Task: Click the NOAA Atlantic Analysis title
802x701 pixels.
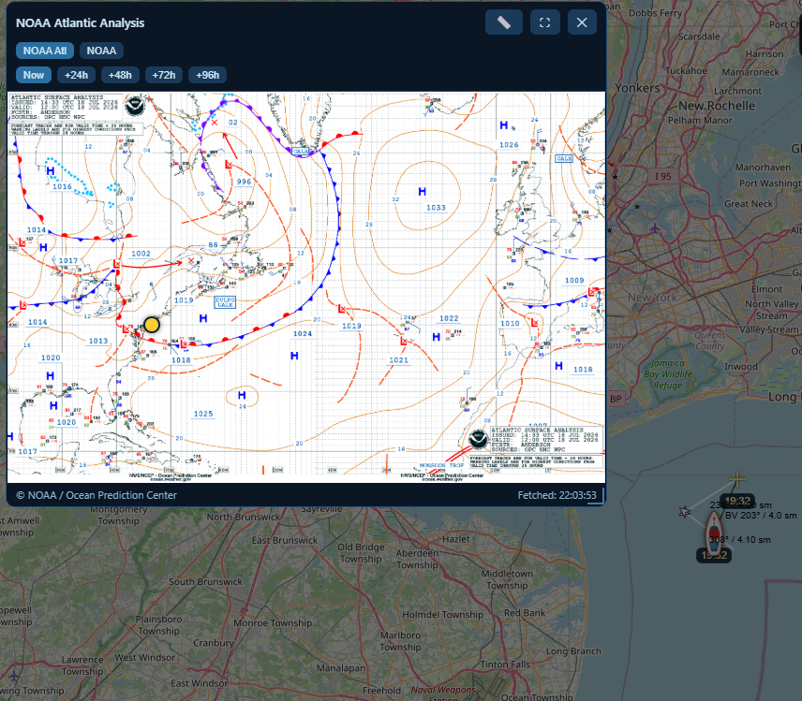Action: pyautogui.click(x=80, y=23)
